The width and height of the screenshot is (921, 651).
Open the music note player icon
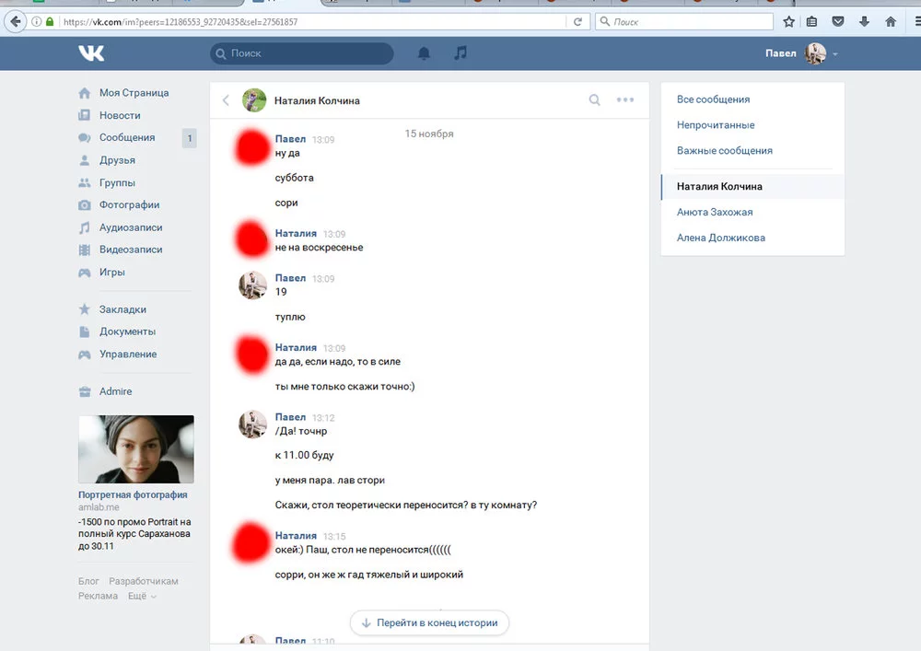(460, 52)
